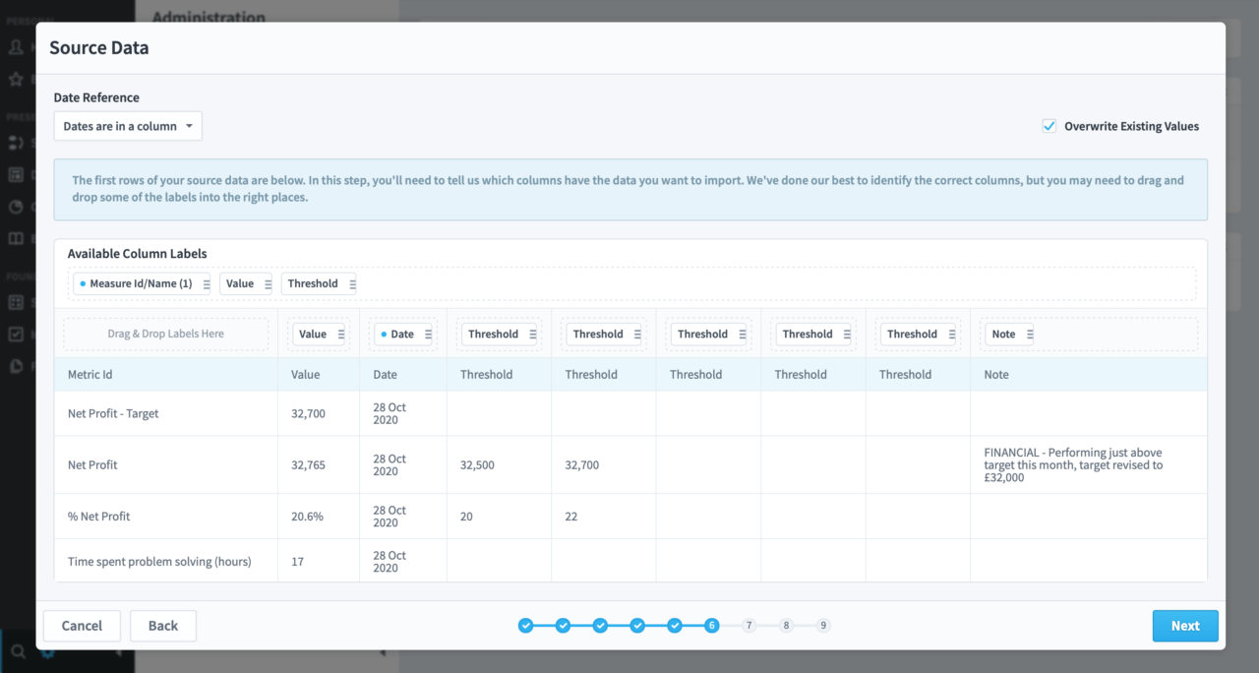Open the Date Reference dropdown
The height and width of the screenshot is (673, 1259).
128,126
